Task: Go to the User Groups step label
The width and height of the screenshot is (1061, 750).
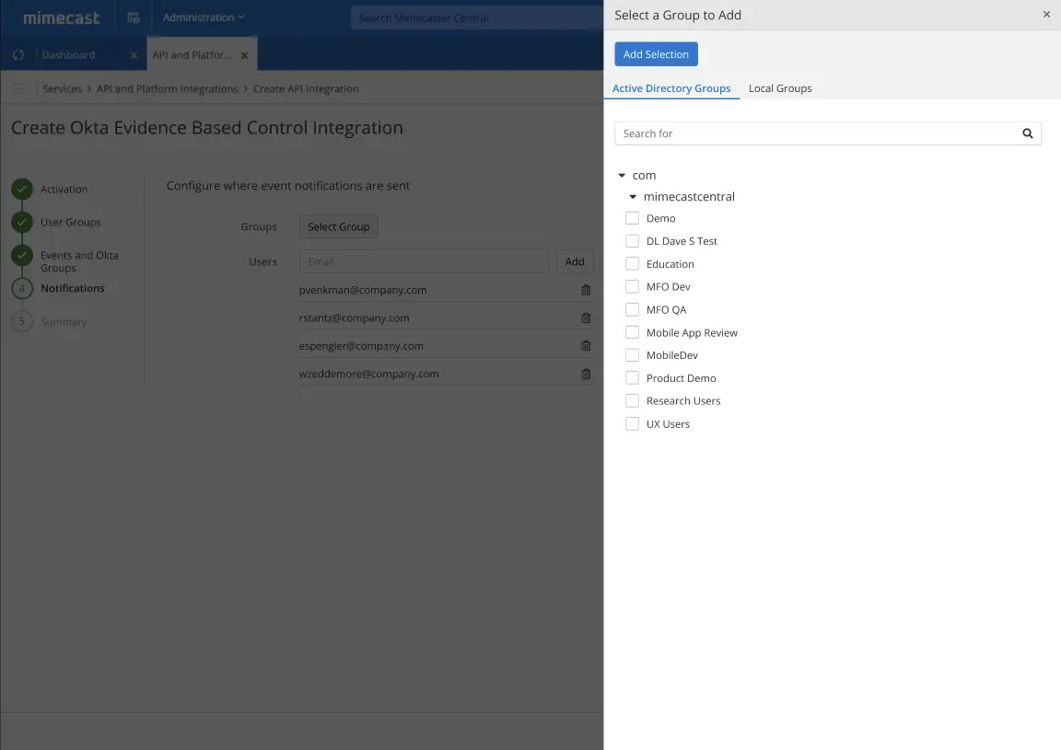Action: click(x=70, y=222)
